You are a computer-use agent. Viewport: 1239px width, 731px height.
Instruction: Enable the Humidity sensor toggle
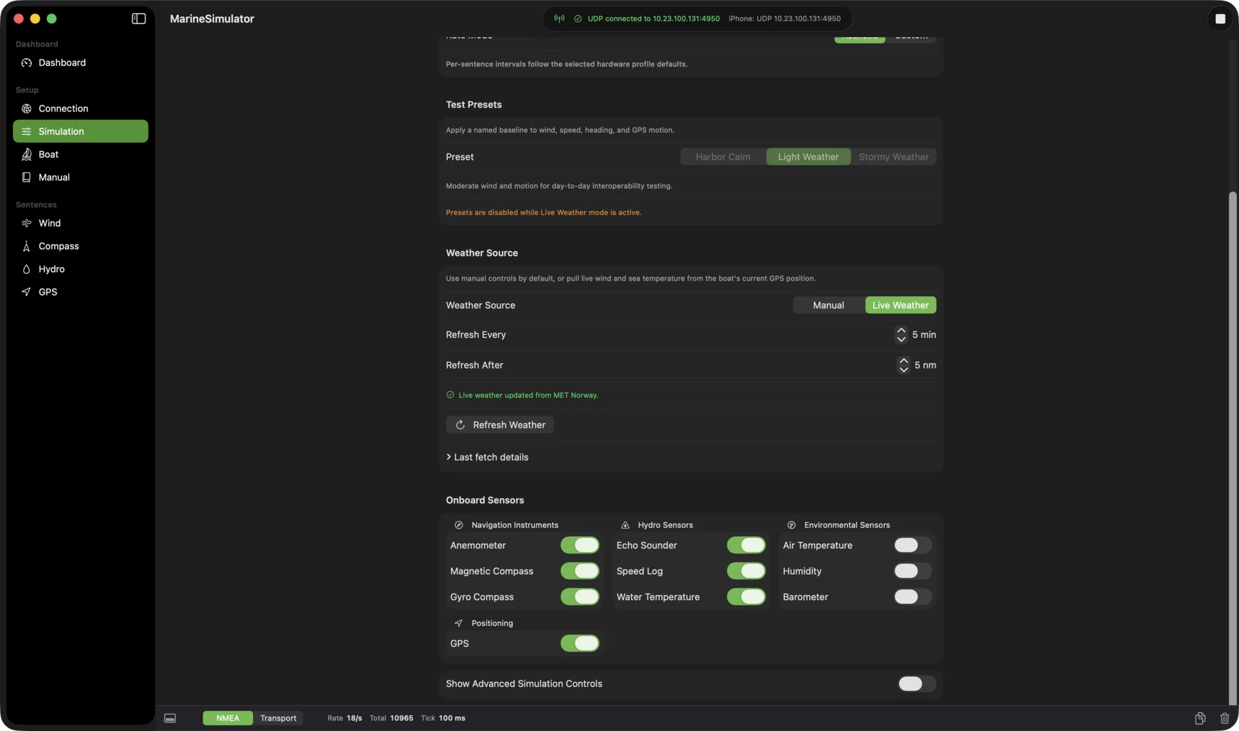[912, 571]
